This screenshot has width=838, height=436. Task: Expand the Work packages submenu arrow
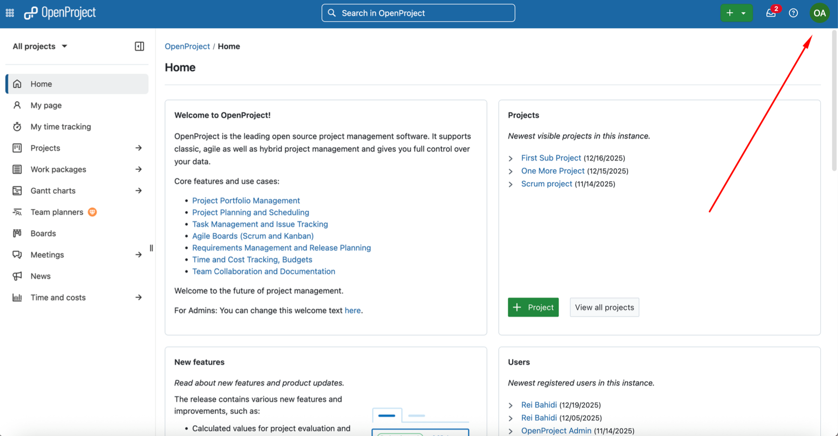(138, 169)
